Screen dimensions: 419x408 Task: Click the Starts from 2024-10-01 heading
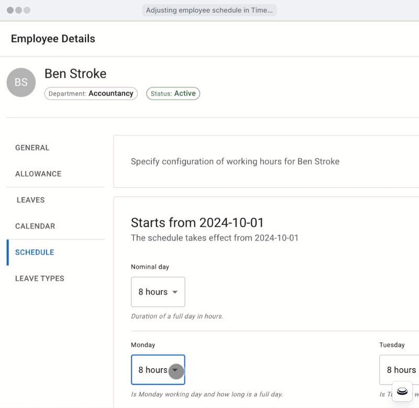coord(197,222)
